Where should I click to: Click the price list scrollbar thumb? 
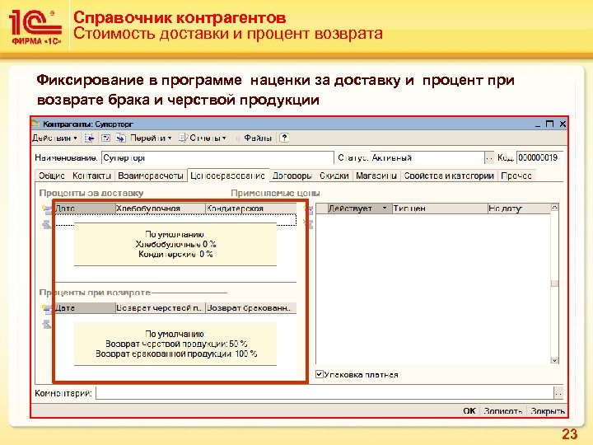[554, 283]
